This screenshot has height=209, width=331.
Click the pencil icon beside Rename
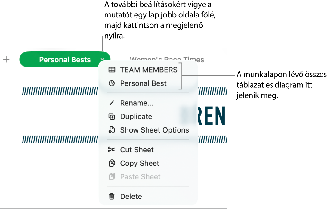click(112, 103)
